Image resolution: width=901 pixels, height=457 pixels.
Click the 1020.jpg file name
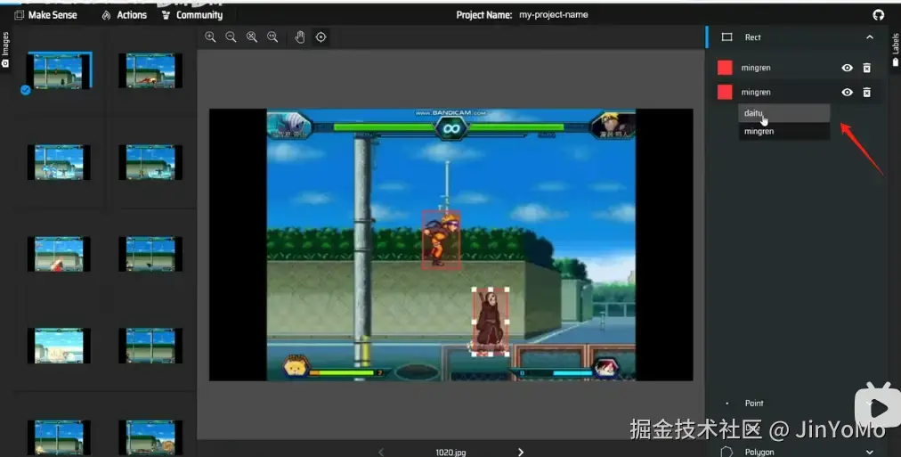point(450,453)
